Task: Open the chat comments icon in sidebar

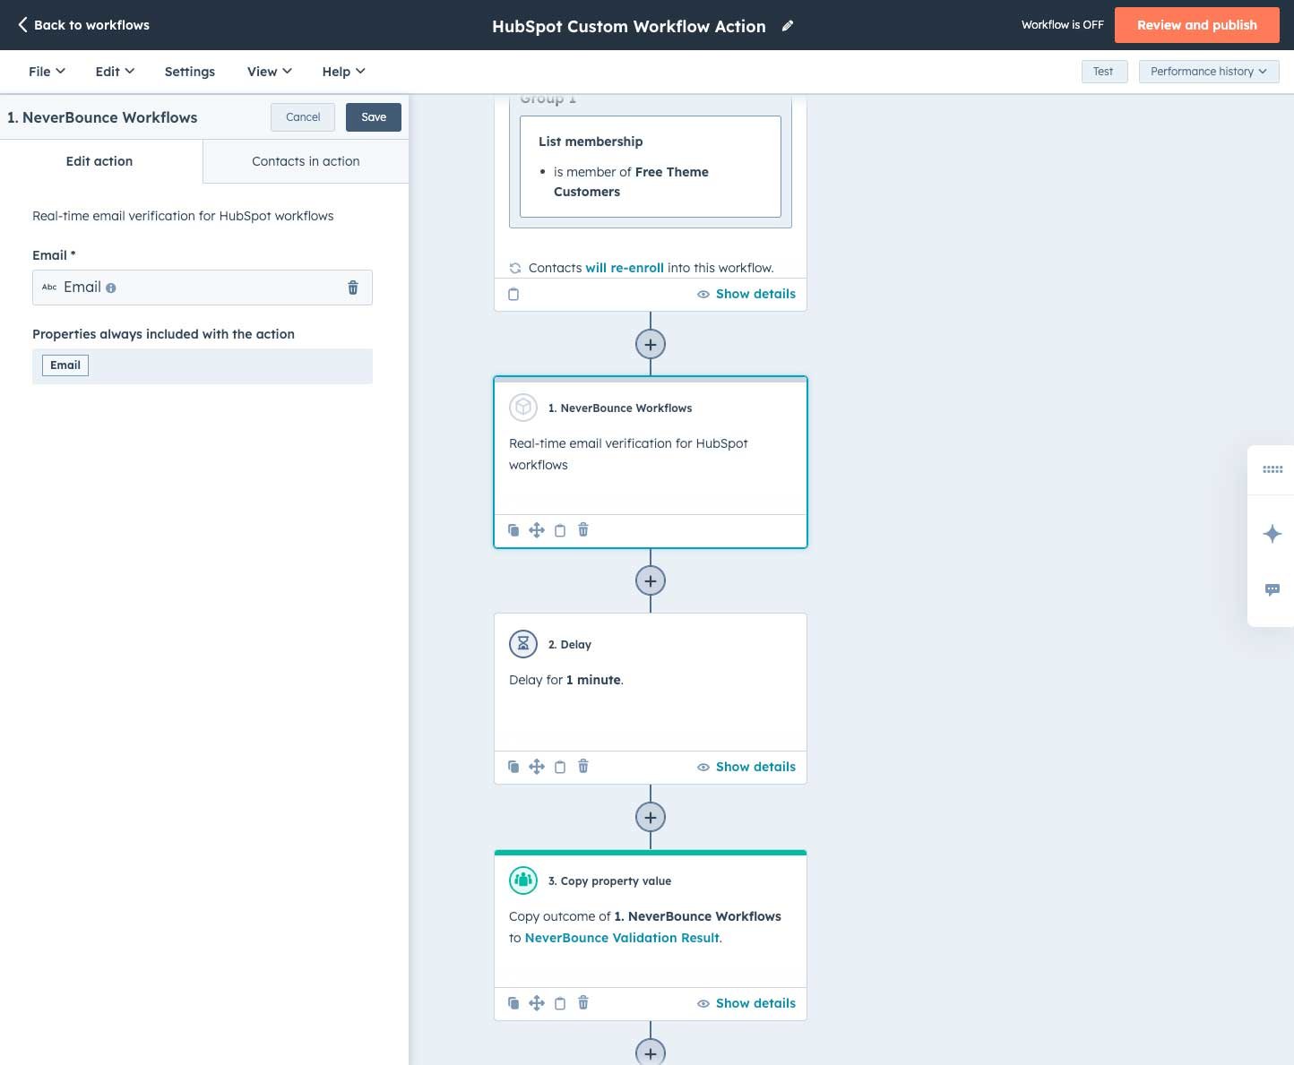Action: click(1272, 589)
